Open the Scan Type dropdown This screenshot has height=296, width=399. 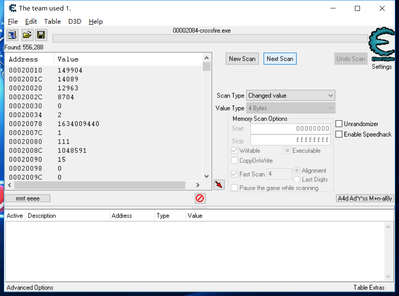tap(291, 96)
